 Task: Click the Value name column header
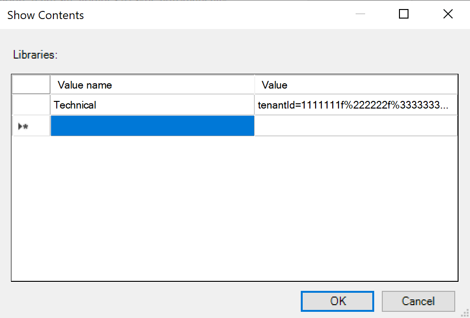click(152, 85)
